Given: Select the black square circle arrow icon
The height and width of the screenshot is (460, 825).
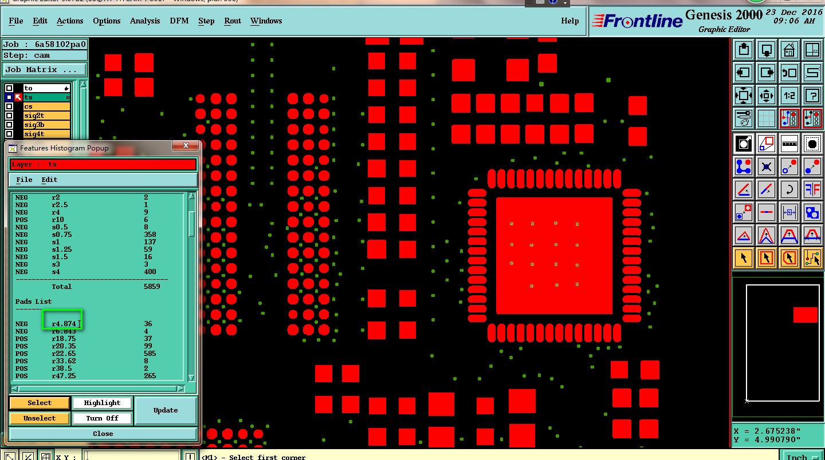Looking at the screenshot, I should pyautogui.click(x=744, y=144).
